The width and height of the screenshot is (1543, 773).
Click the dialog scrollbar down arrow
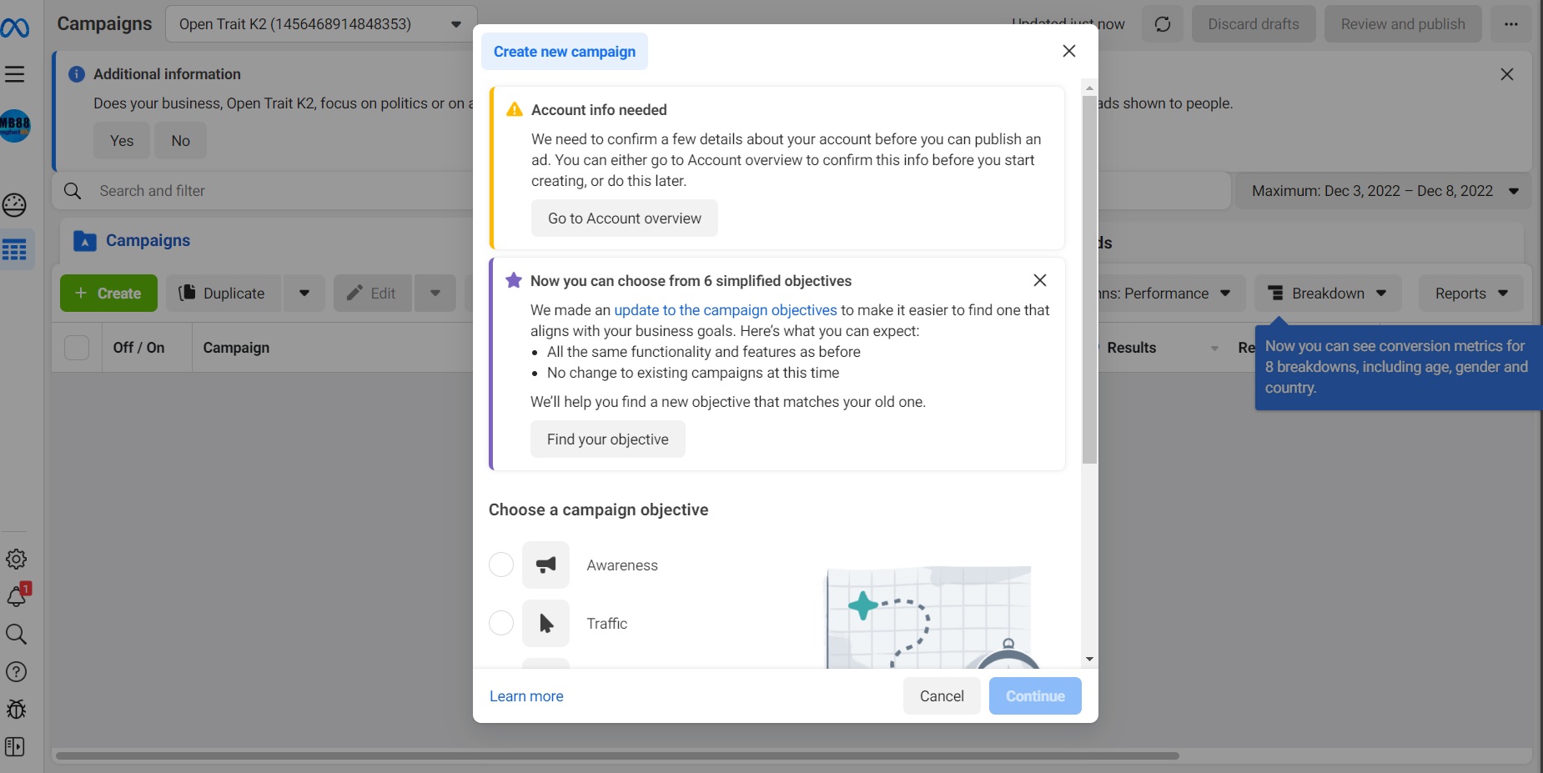1089,659
